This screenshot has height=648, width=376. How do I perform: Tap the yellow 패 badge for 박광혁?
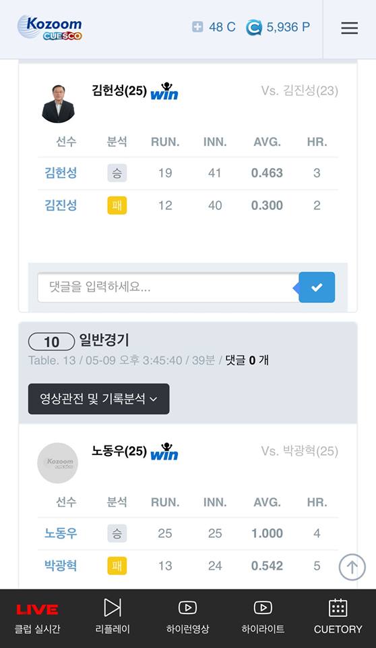pyautogui.click(x=117, y=566)
